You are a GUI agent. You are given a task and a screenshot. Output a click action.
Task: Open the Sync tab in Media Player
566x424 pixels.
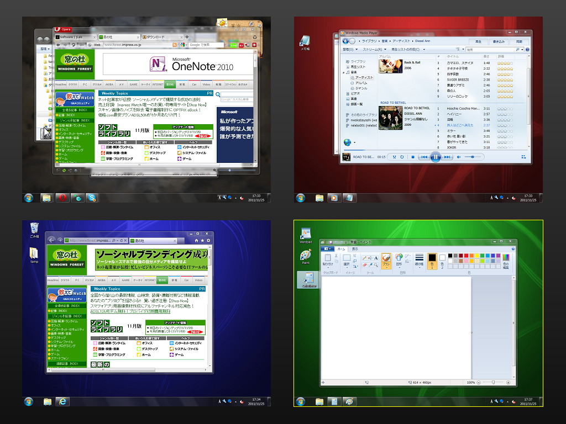(x=519, y=41)
